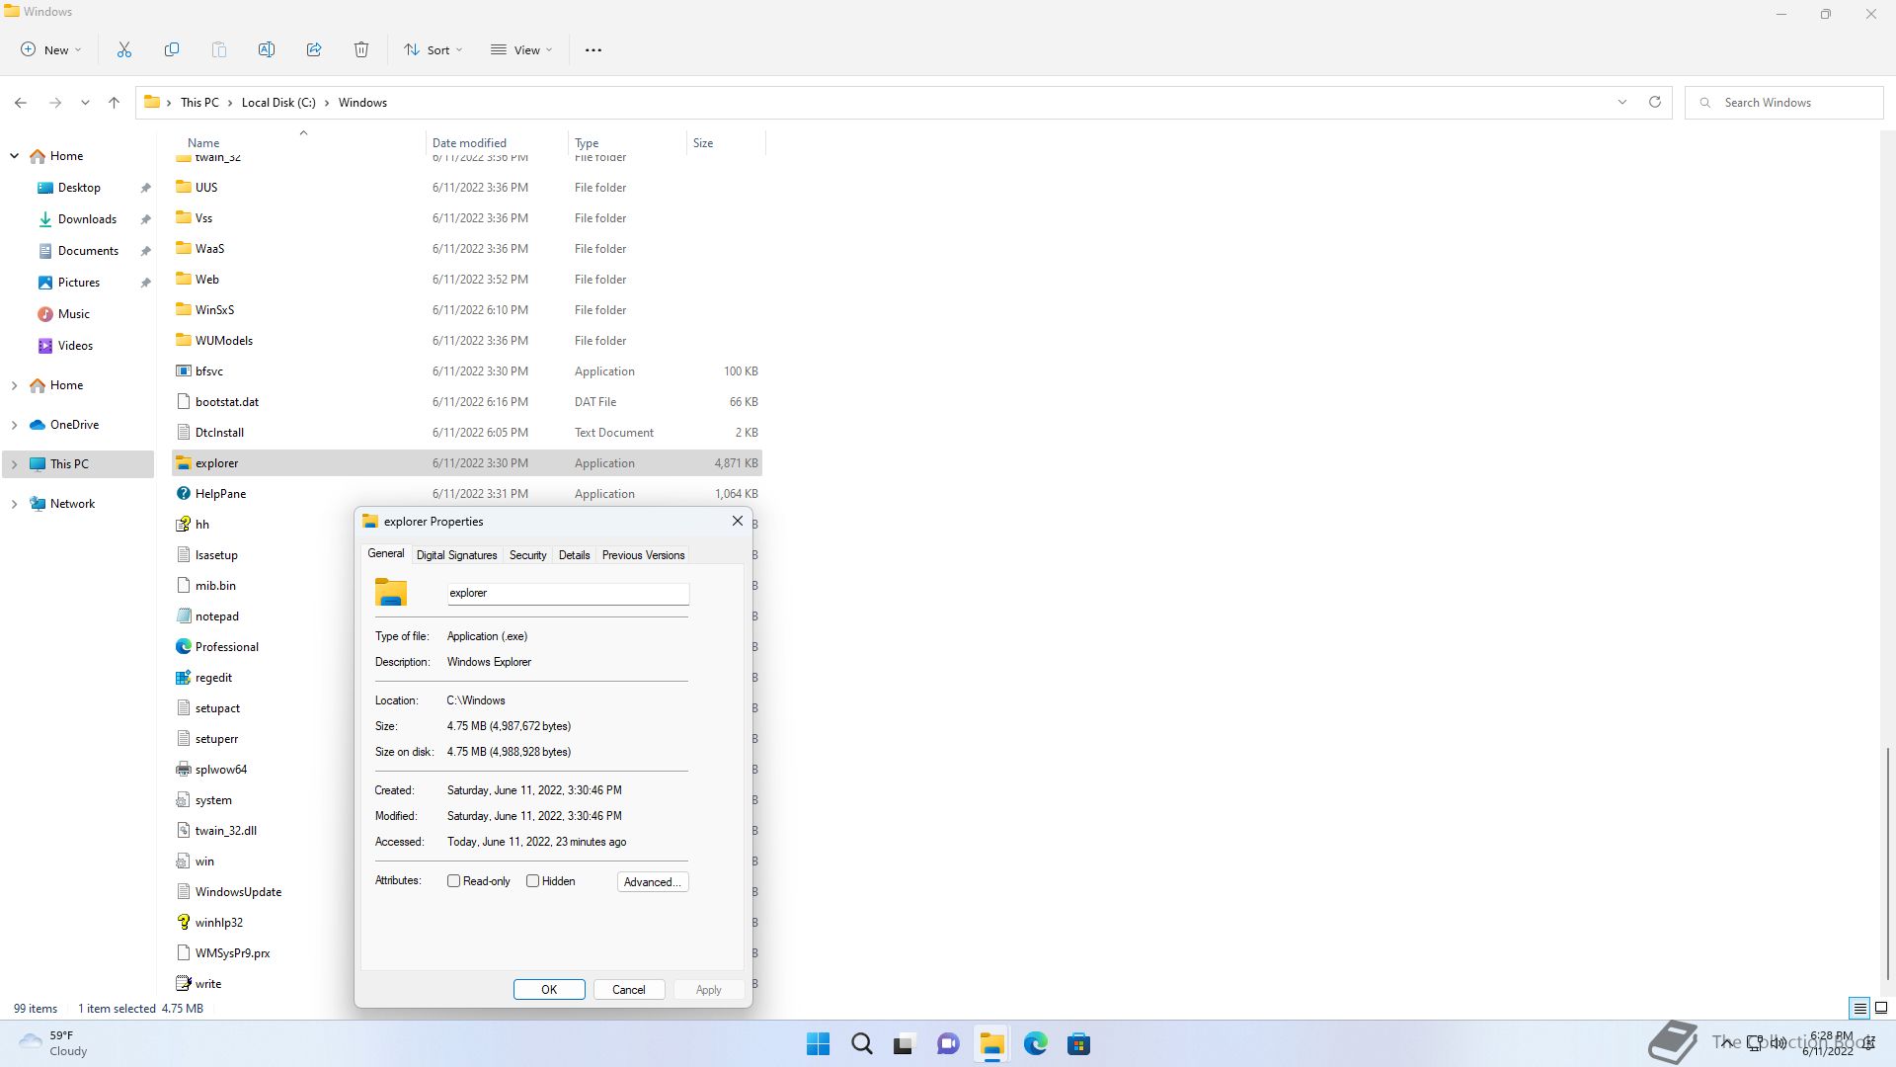Switch to the Digital Signatures tab
Image resolution: width=1896 pixels, height=1067 pixels.
456,555
